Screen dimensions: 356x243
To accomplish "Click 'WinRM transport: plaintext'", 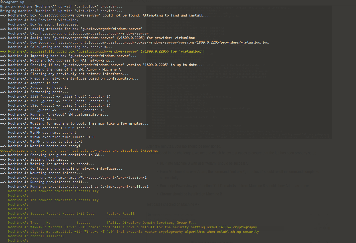I will tap(56, 142).
